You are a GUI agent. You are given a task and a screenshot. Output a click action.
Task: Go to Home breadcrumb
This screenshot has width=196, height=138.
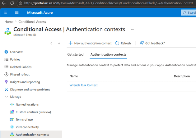coord(9,22)
